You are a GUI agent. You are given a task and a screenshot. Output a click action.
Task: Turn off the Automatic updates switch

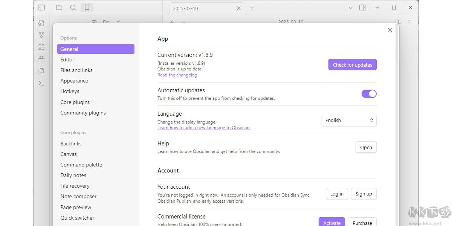(369, 94)
